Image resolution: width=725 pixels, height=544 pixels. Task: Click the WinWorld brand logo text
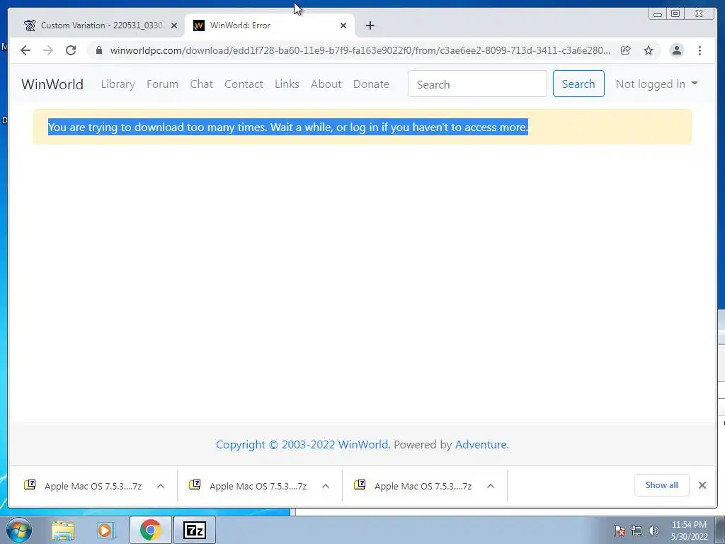[x=52, y=84]
